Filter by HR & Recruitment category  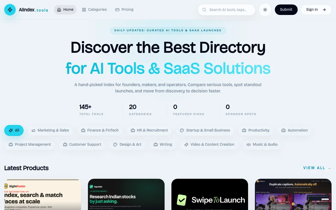coord(149,130)
